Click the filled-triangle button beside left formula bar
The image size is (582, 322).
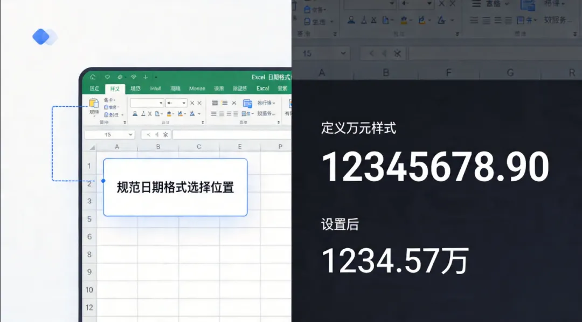point(157,134)
